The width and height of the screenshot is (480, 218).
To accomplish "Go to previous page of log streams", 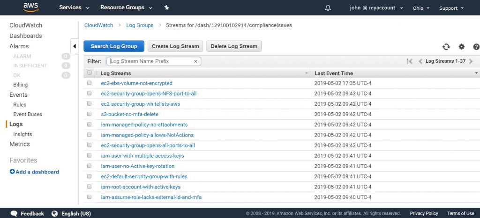I will point(420,61).
